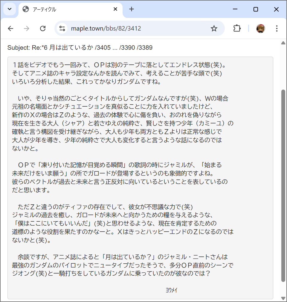The height and width of the screenshot is (302, 287).
Task: Bookmark this page with the star icon
Action: click(214, 28)
